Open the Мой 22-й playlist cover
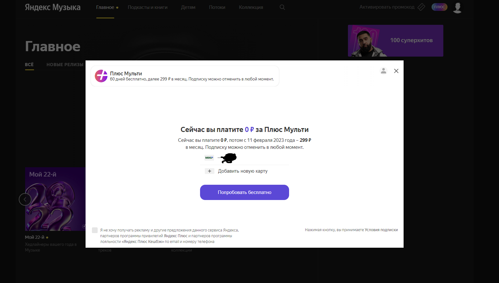 [55, 199]
